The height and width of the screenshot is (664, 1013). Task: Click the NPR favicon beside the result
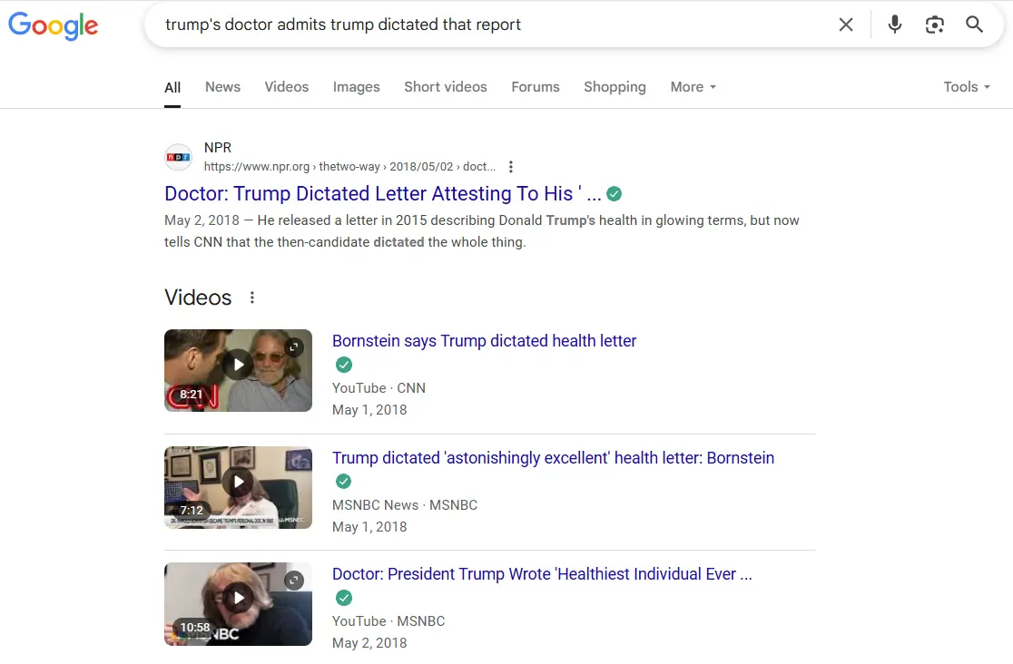point(178,157)
